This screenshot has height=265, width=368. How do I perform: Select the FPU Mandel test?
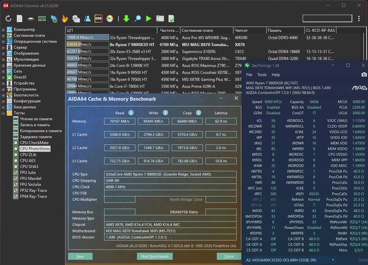click(31, 179)
